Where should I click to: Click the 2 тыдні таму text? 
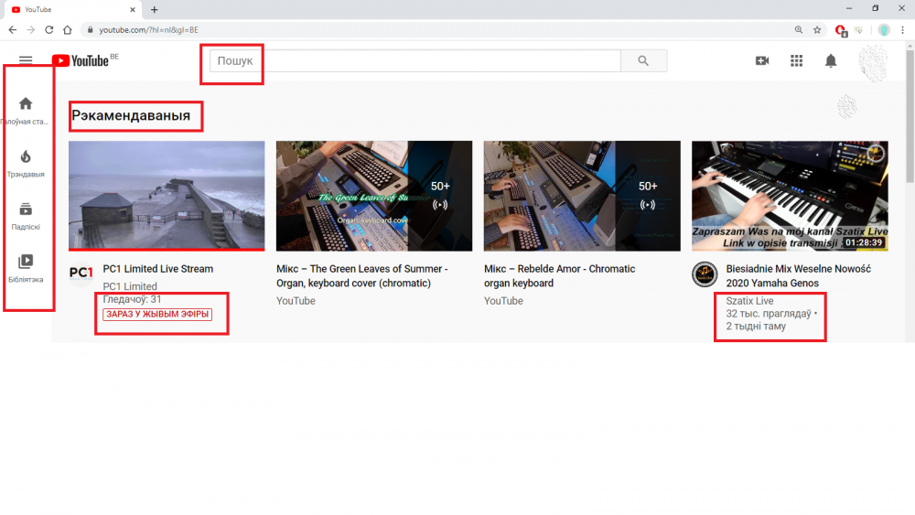[x=756, y=326]
